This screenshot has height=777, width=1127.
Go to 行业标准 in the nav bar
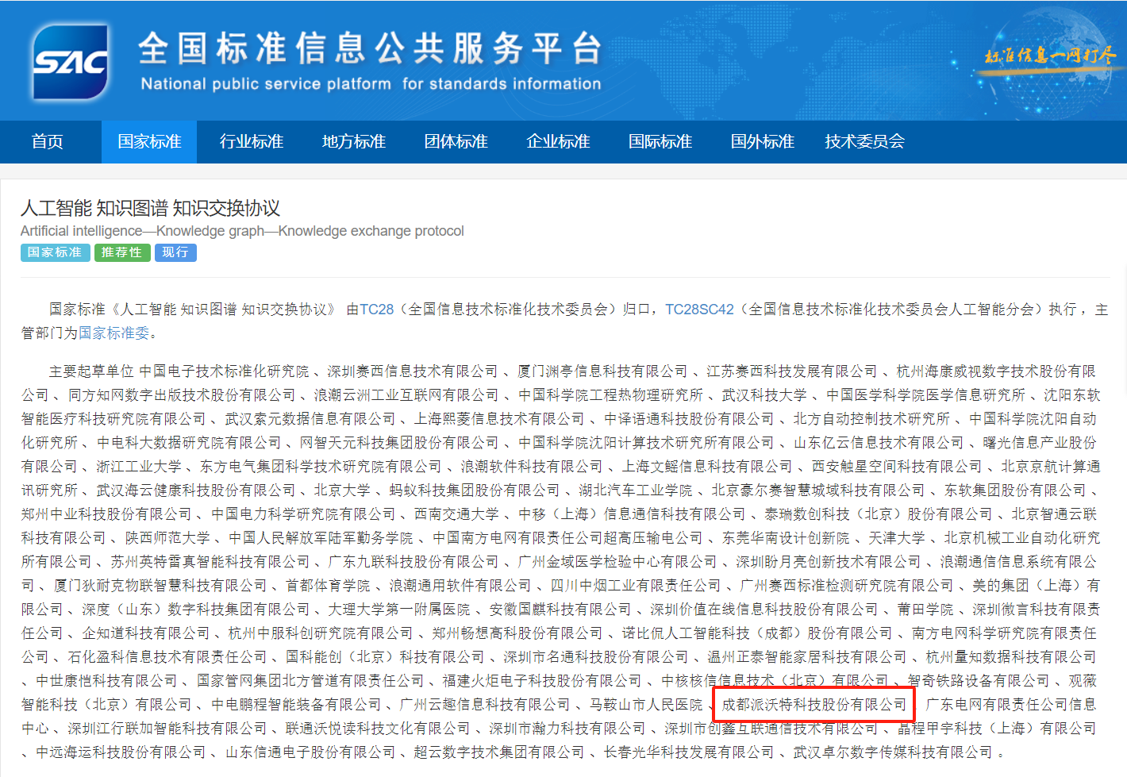pos(252,142)
